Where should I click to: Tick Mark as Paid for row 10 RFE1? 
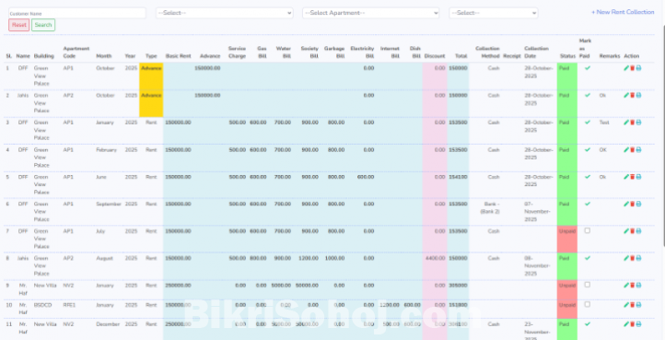click(588, 304)
